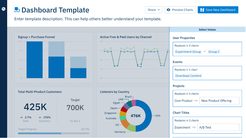The height and width of the screenshot is (138, 246).
Task: Click Save New Dashboard button
Action: click(x=218, y=10)
